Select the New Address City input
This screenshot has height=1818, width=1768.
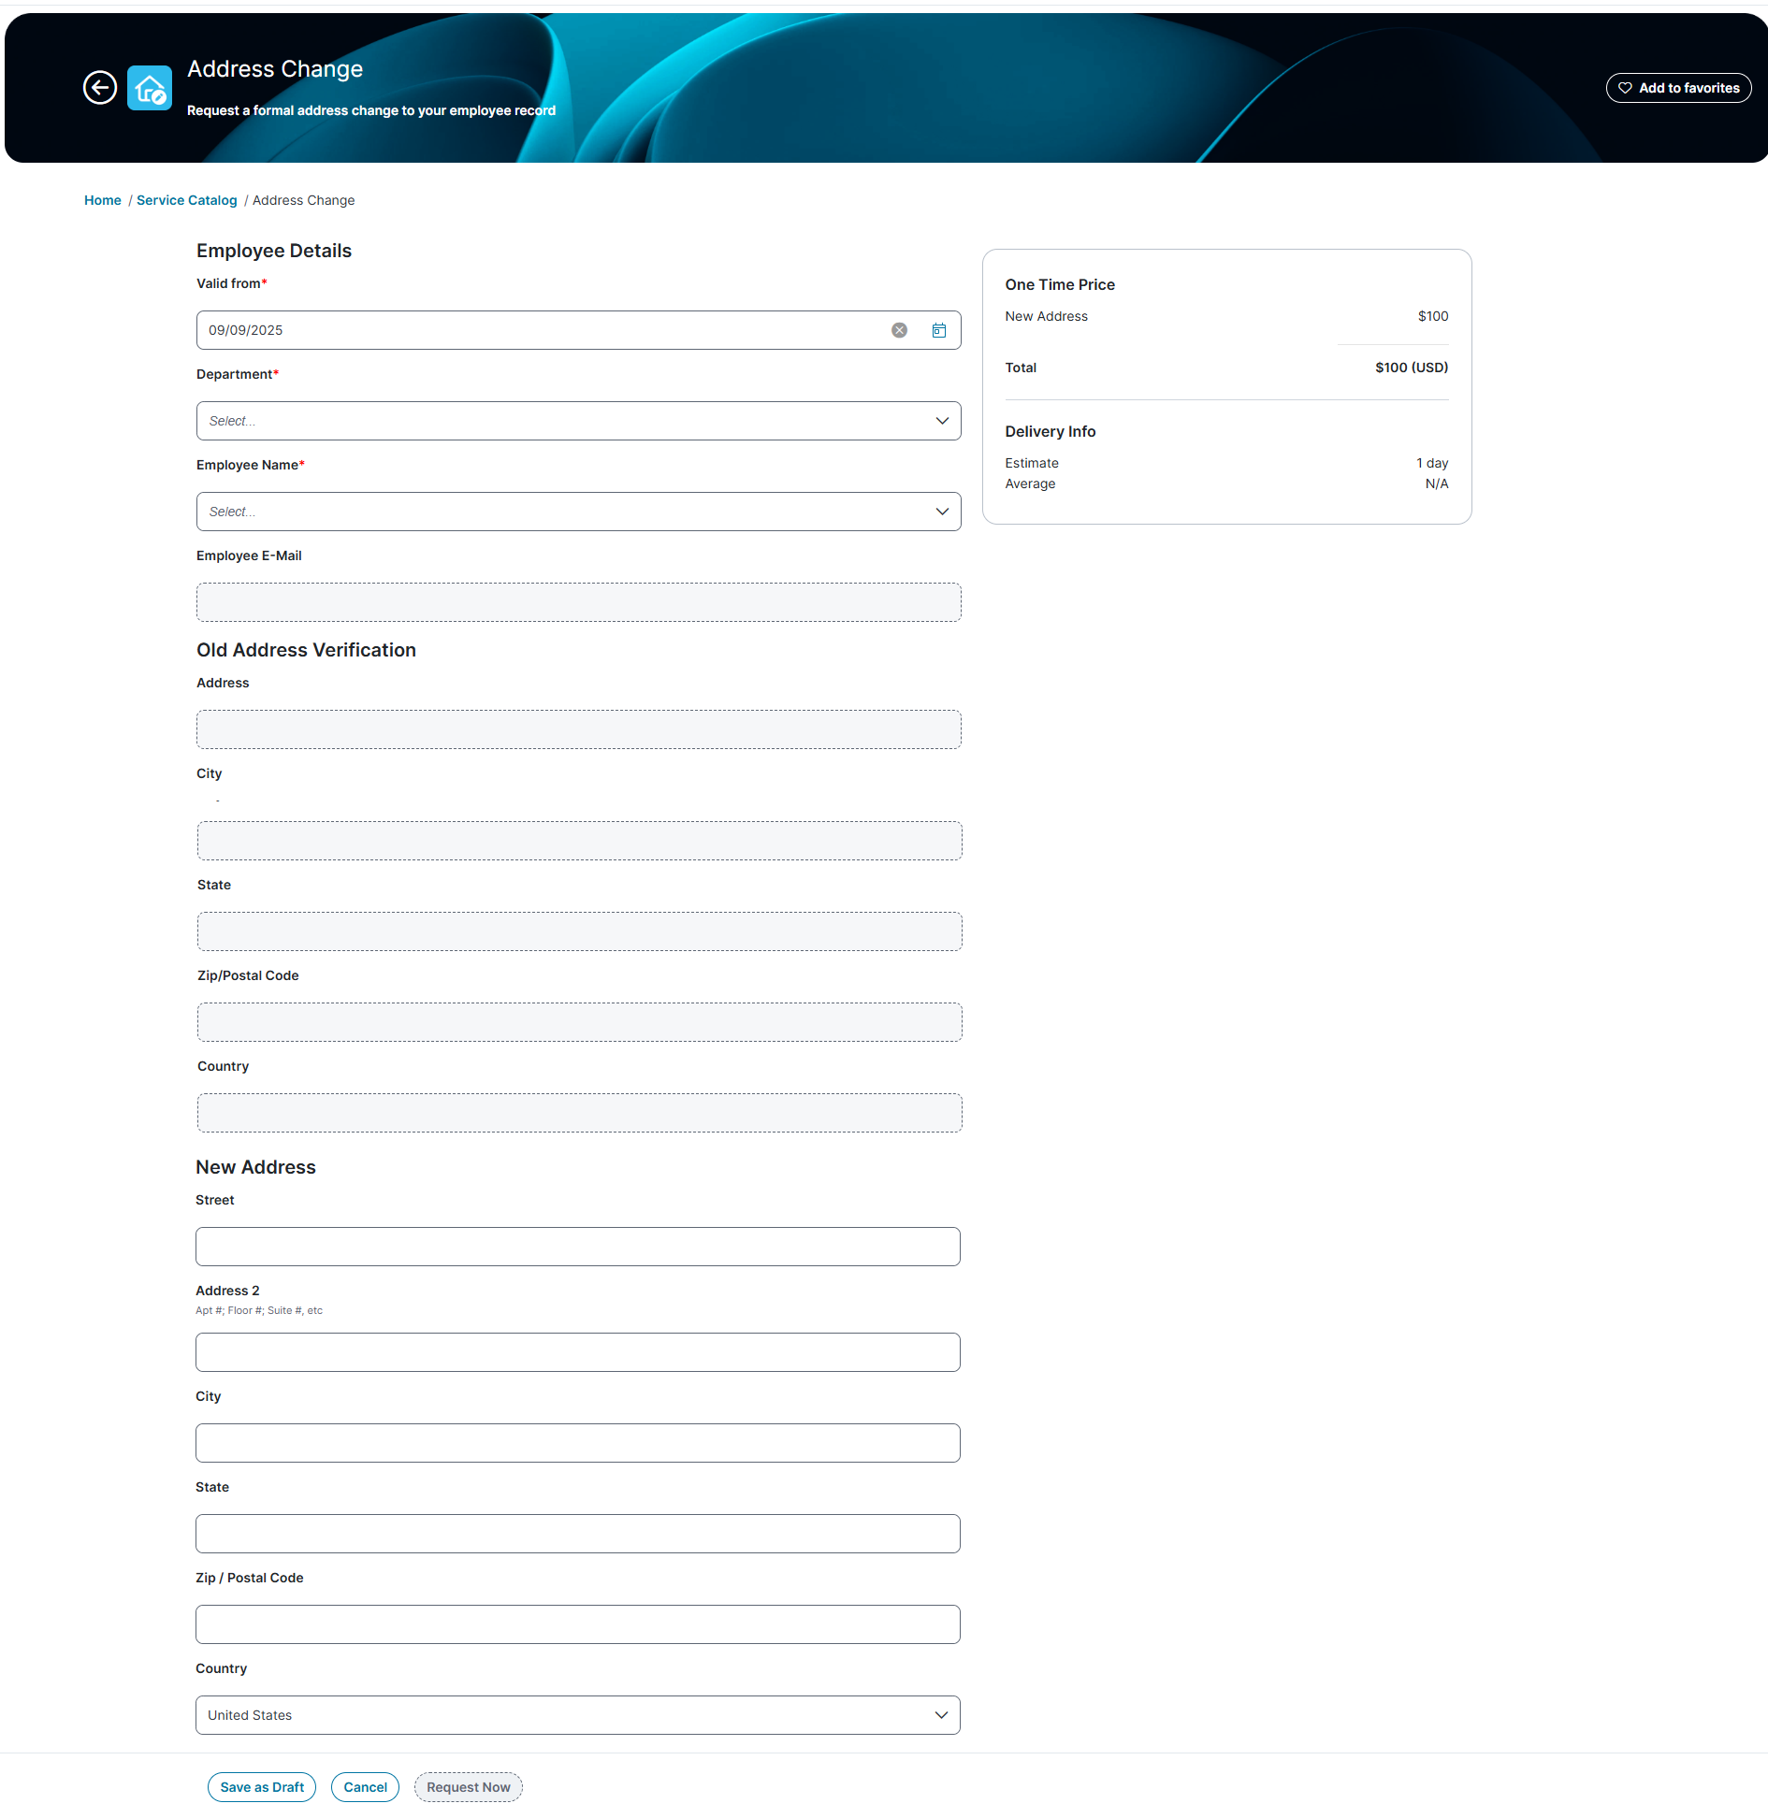pyautogui.click(x=577, y=1443)
